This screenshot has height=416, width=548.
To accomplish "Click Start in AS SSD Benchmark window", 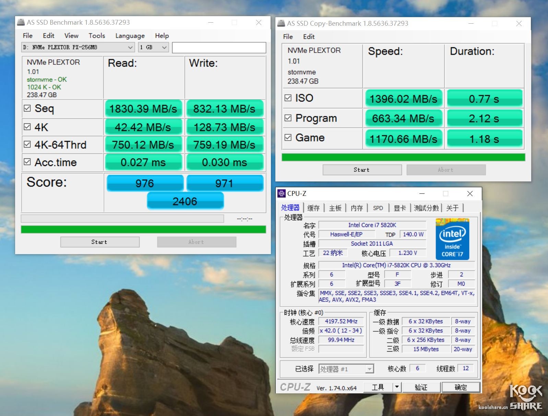I will (100, 242).
